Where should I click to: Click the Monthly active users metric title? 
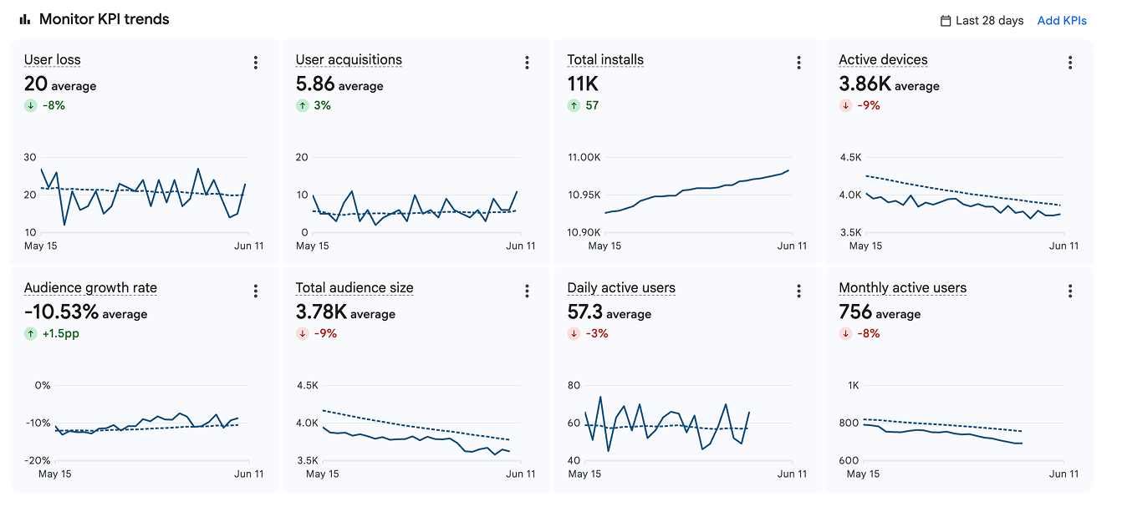click(903, 288)
